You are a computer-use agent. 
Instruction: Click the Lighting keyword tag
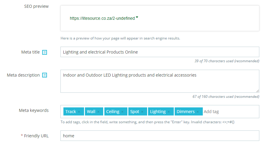158,112
